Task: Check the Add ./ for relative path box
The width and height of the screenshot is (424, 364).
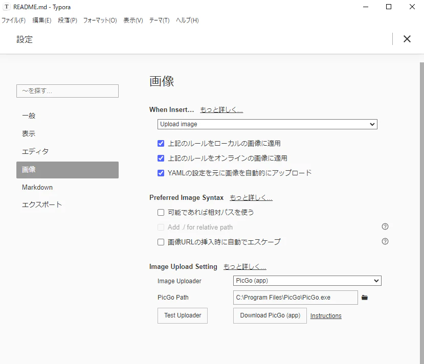Action: pos(161,227)
